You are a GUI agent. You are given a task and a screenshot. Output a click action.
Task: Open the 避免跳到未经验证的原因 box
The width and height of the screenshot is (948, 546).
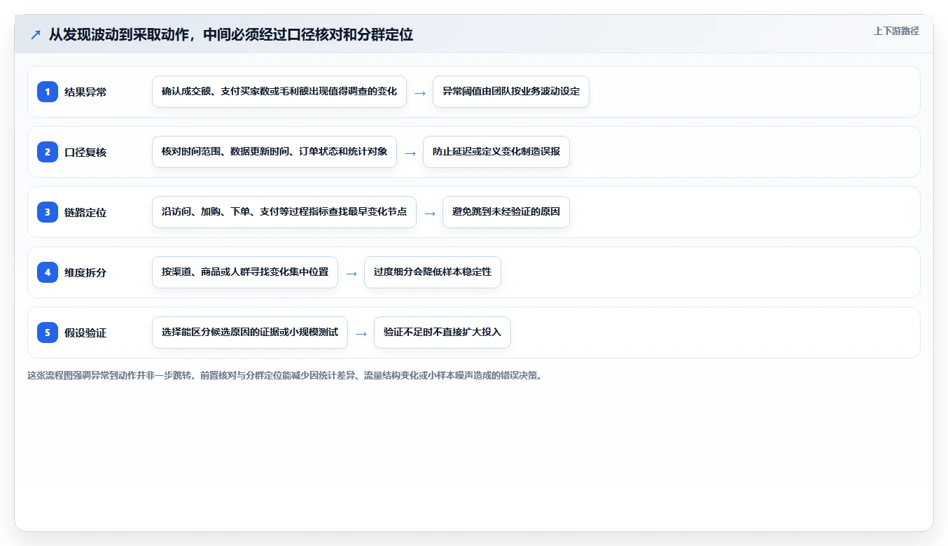click(506, 212)
